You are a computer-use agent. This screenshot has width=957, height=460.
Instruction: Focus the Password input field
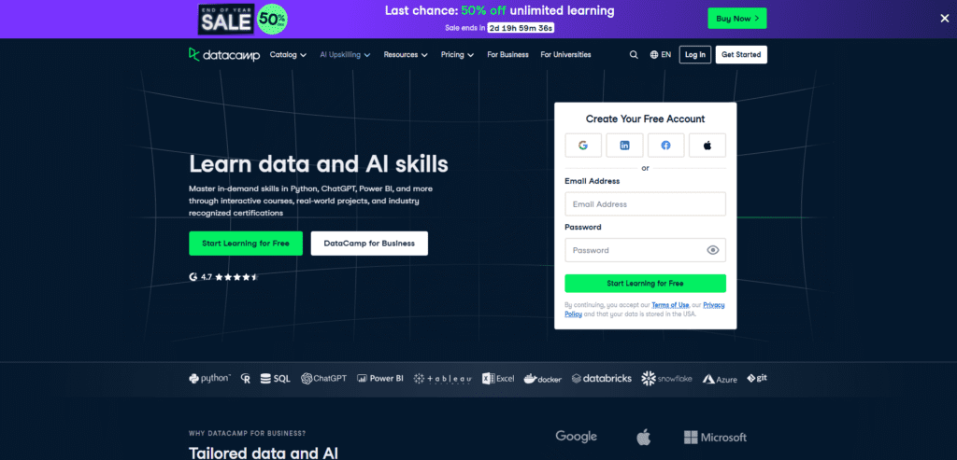click(x=645, y=250)
